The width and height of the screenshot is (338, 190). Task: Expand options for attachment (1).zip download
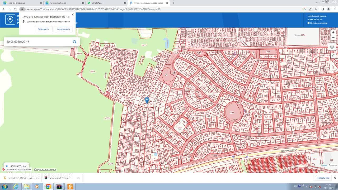[78, 178]
